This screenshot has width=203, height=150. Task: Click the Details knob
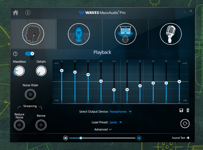[41, 71]
